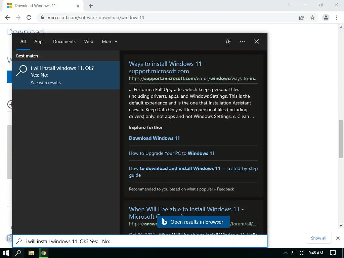Switch to the Documents search tab
Screen dimensions: 344x258
tap(64, 41)
